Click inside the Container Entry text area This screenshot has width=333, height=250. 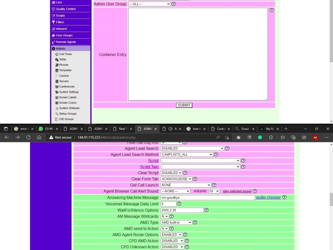click(x=198, y=54)
